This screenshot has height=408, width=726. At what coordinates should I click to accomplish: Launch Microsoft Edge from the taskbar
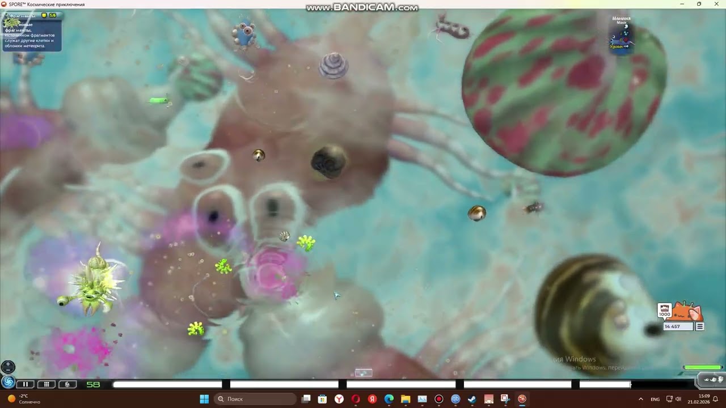pyautogui.click(x=389, y=399)
